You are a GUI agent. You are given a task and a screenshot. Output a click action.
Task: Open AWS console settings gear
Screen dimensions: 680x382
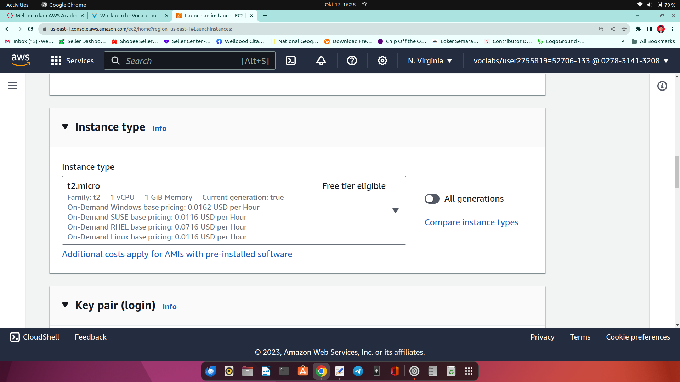pyautogui.click(x=382, y=60)
